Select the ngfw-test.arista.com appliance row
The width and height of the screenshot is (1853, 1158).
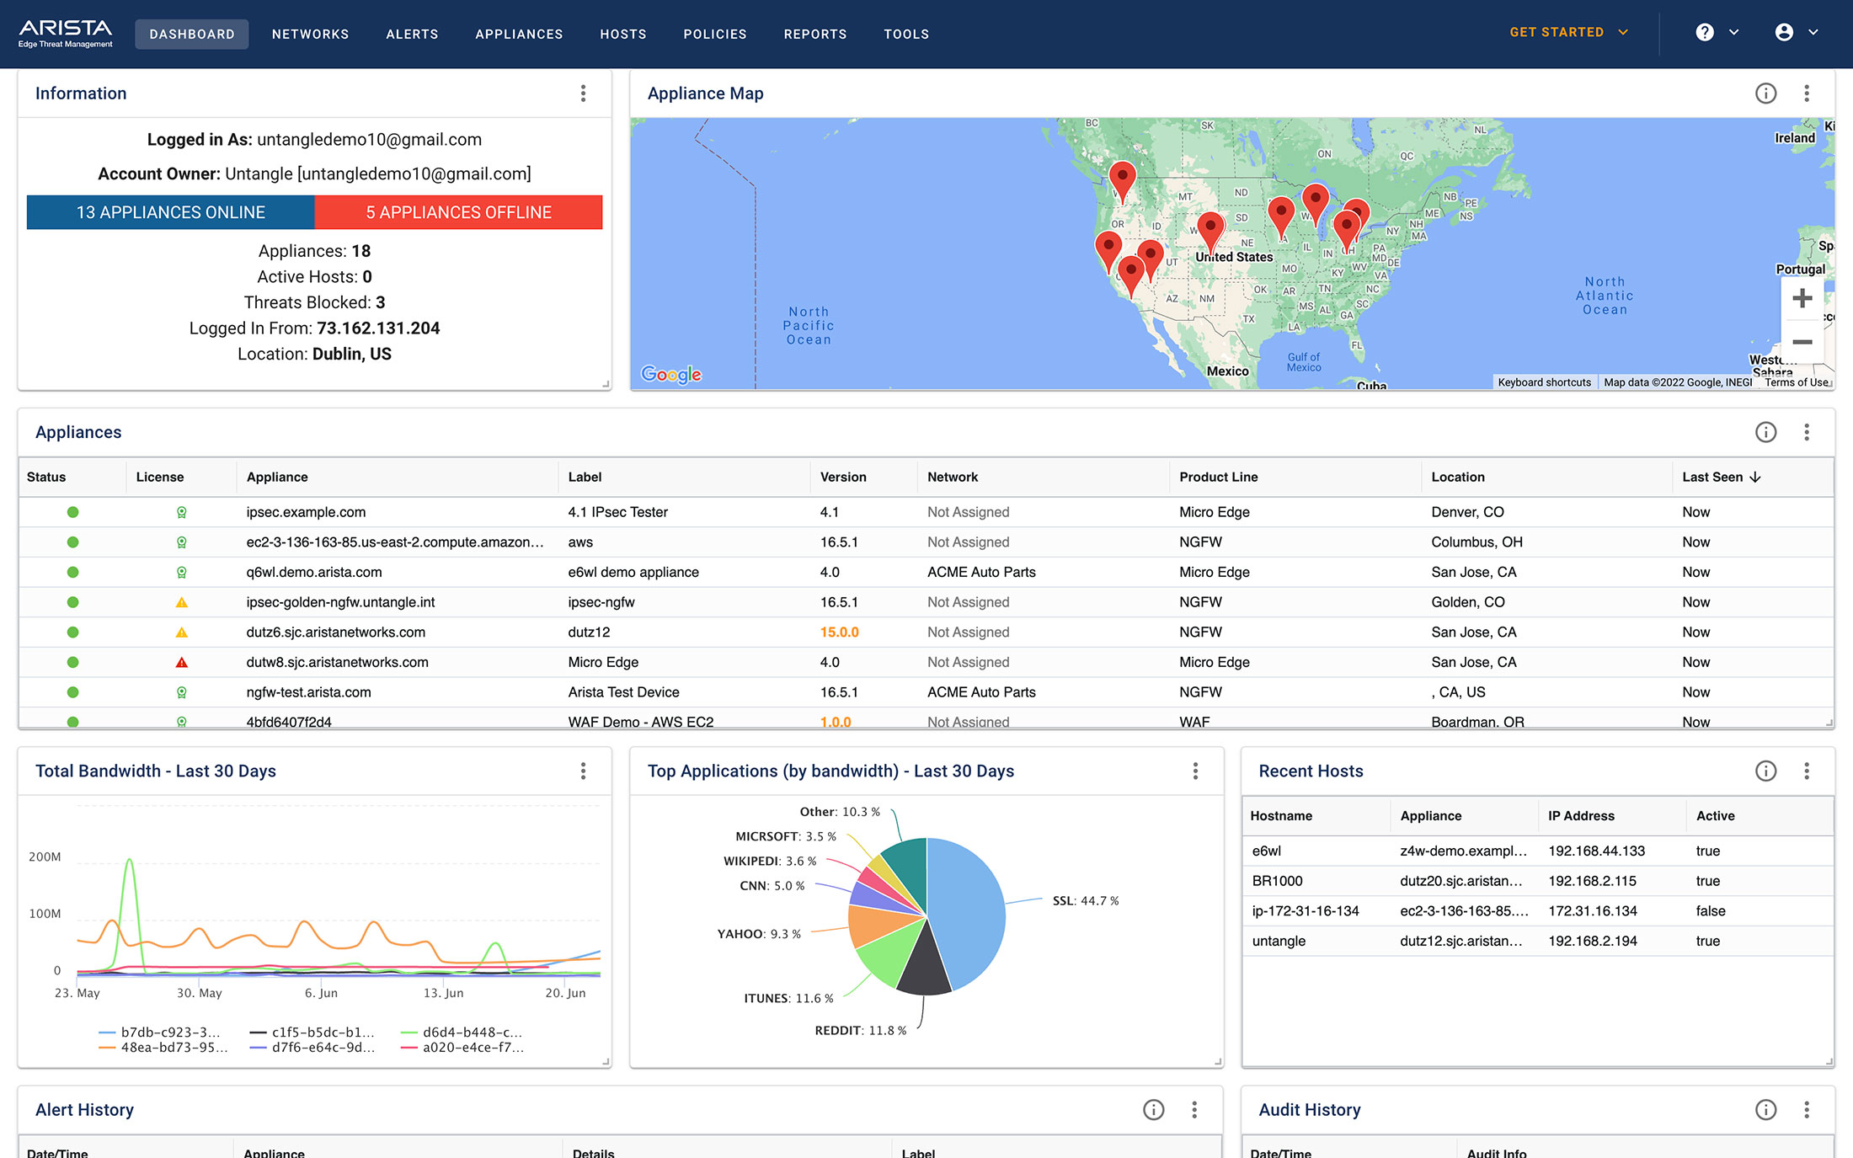point(926,692)
